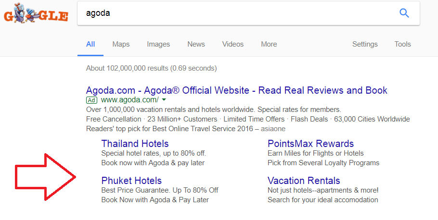This screenshot has width=438, height=220.
Task: Expand the arrow beside www.agoda.com
Action: [164, 100]
